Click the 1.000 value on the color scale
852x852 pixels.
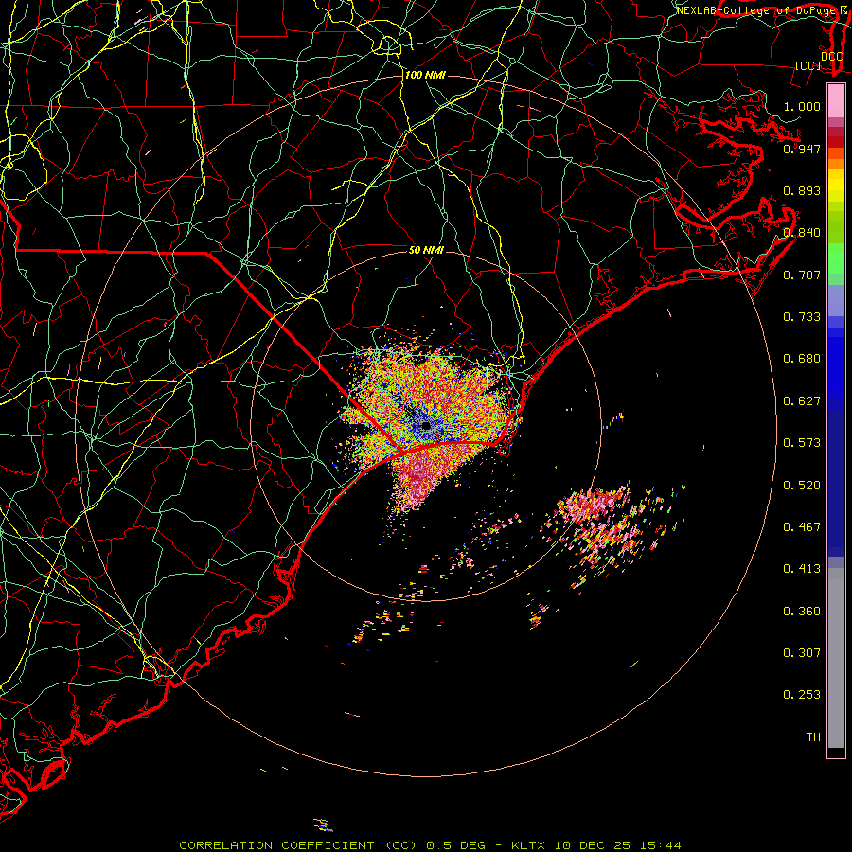(802, 106)
